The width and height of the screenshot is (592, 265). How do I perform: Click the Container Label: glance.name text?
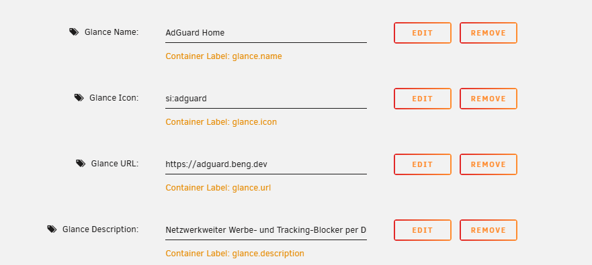click(x=224, y=56)
